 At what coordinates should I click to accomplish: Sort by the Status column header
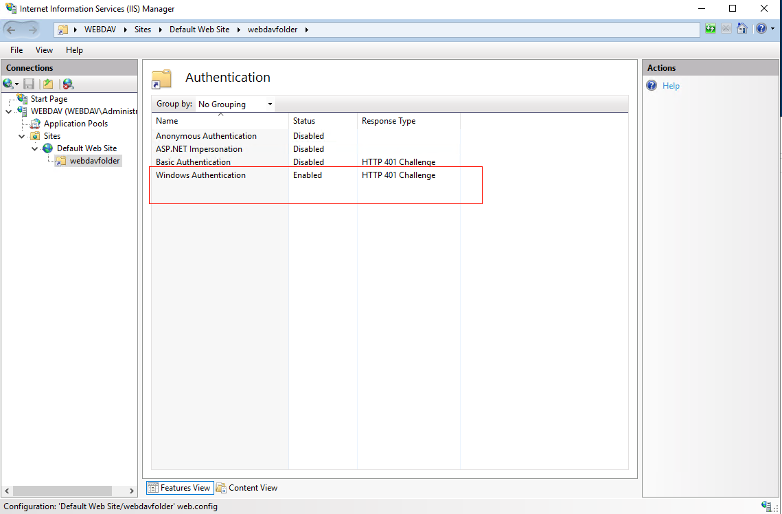coord(323,121)
